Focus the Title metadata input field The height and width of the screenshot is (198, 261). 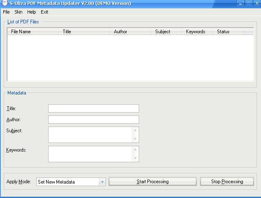pyautogui.click(x=93, y=108)
